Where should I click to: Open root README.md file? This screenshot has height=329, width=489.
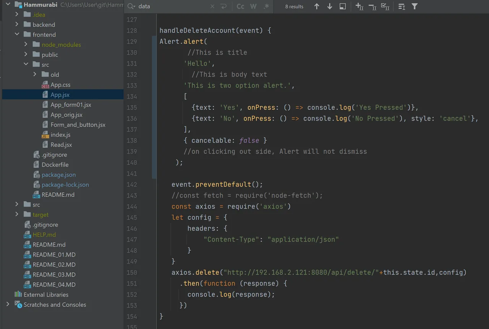49,244
